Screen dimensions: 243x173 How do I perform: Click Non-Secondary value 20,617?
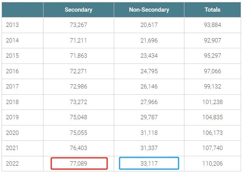[x=149, y=25]
